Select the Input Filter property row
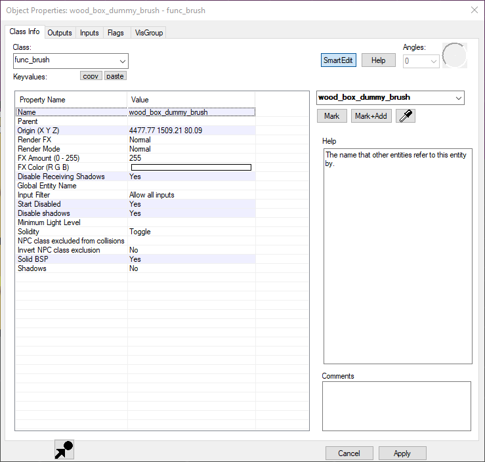485x462 pixels. pyautogui.click(x=135, y=195)
